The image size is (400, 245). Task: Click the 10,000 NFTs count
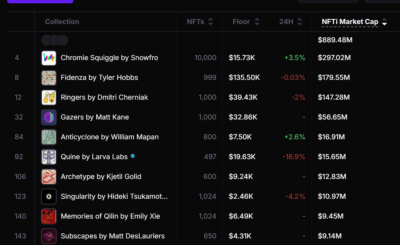(205, 58)
